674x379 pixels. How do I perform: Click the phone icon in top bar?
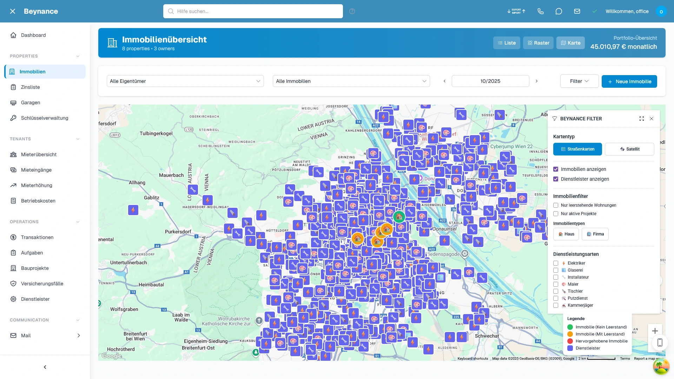(541, 11)
